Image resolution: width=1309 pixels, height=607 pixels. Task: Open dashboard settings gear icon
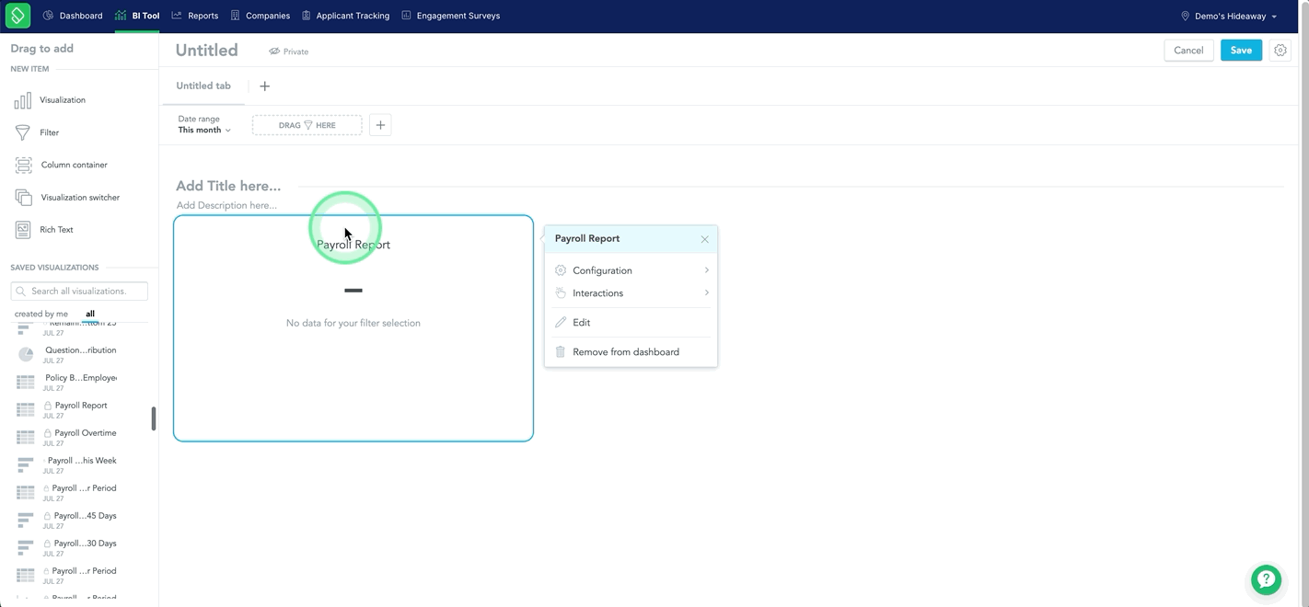tap(1280, 51)
